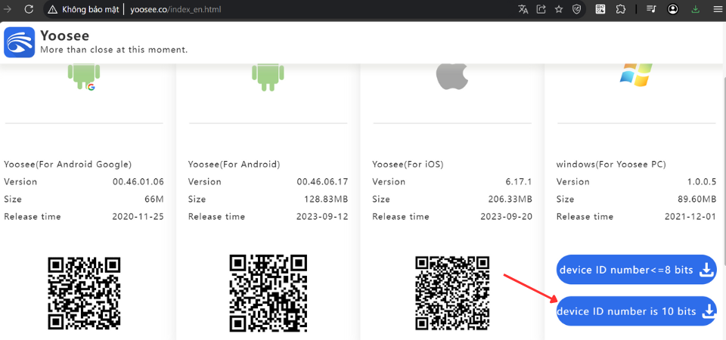Bookmark page with the star icon

coord(558,9)
